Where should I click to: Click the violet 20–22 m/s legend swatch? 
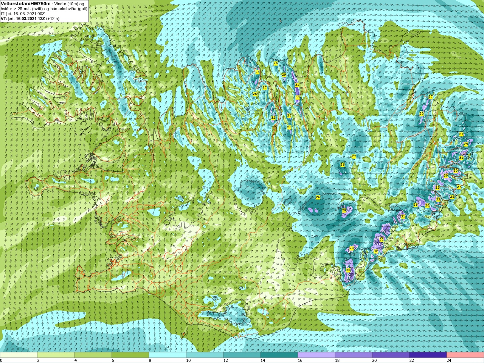tap(391, 355)
